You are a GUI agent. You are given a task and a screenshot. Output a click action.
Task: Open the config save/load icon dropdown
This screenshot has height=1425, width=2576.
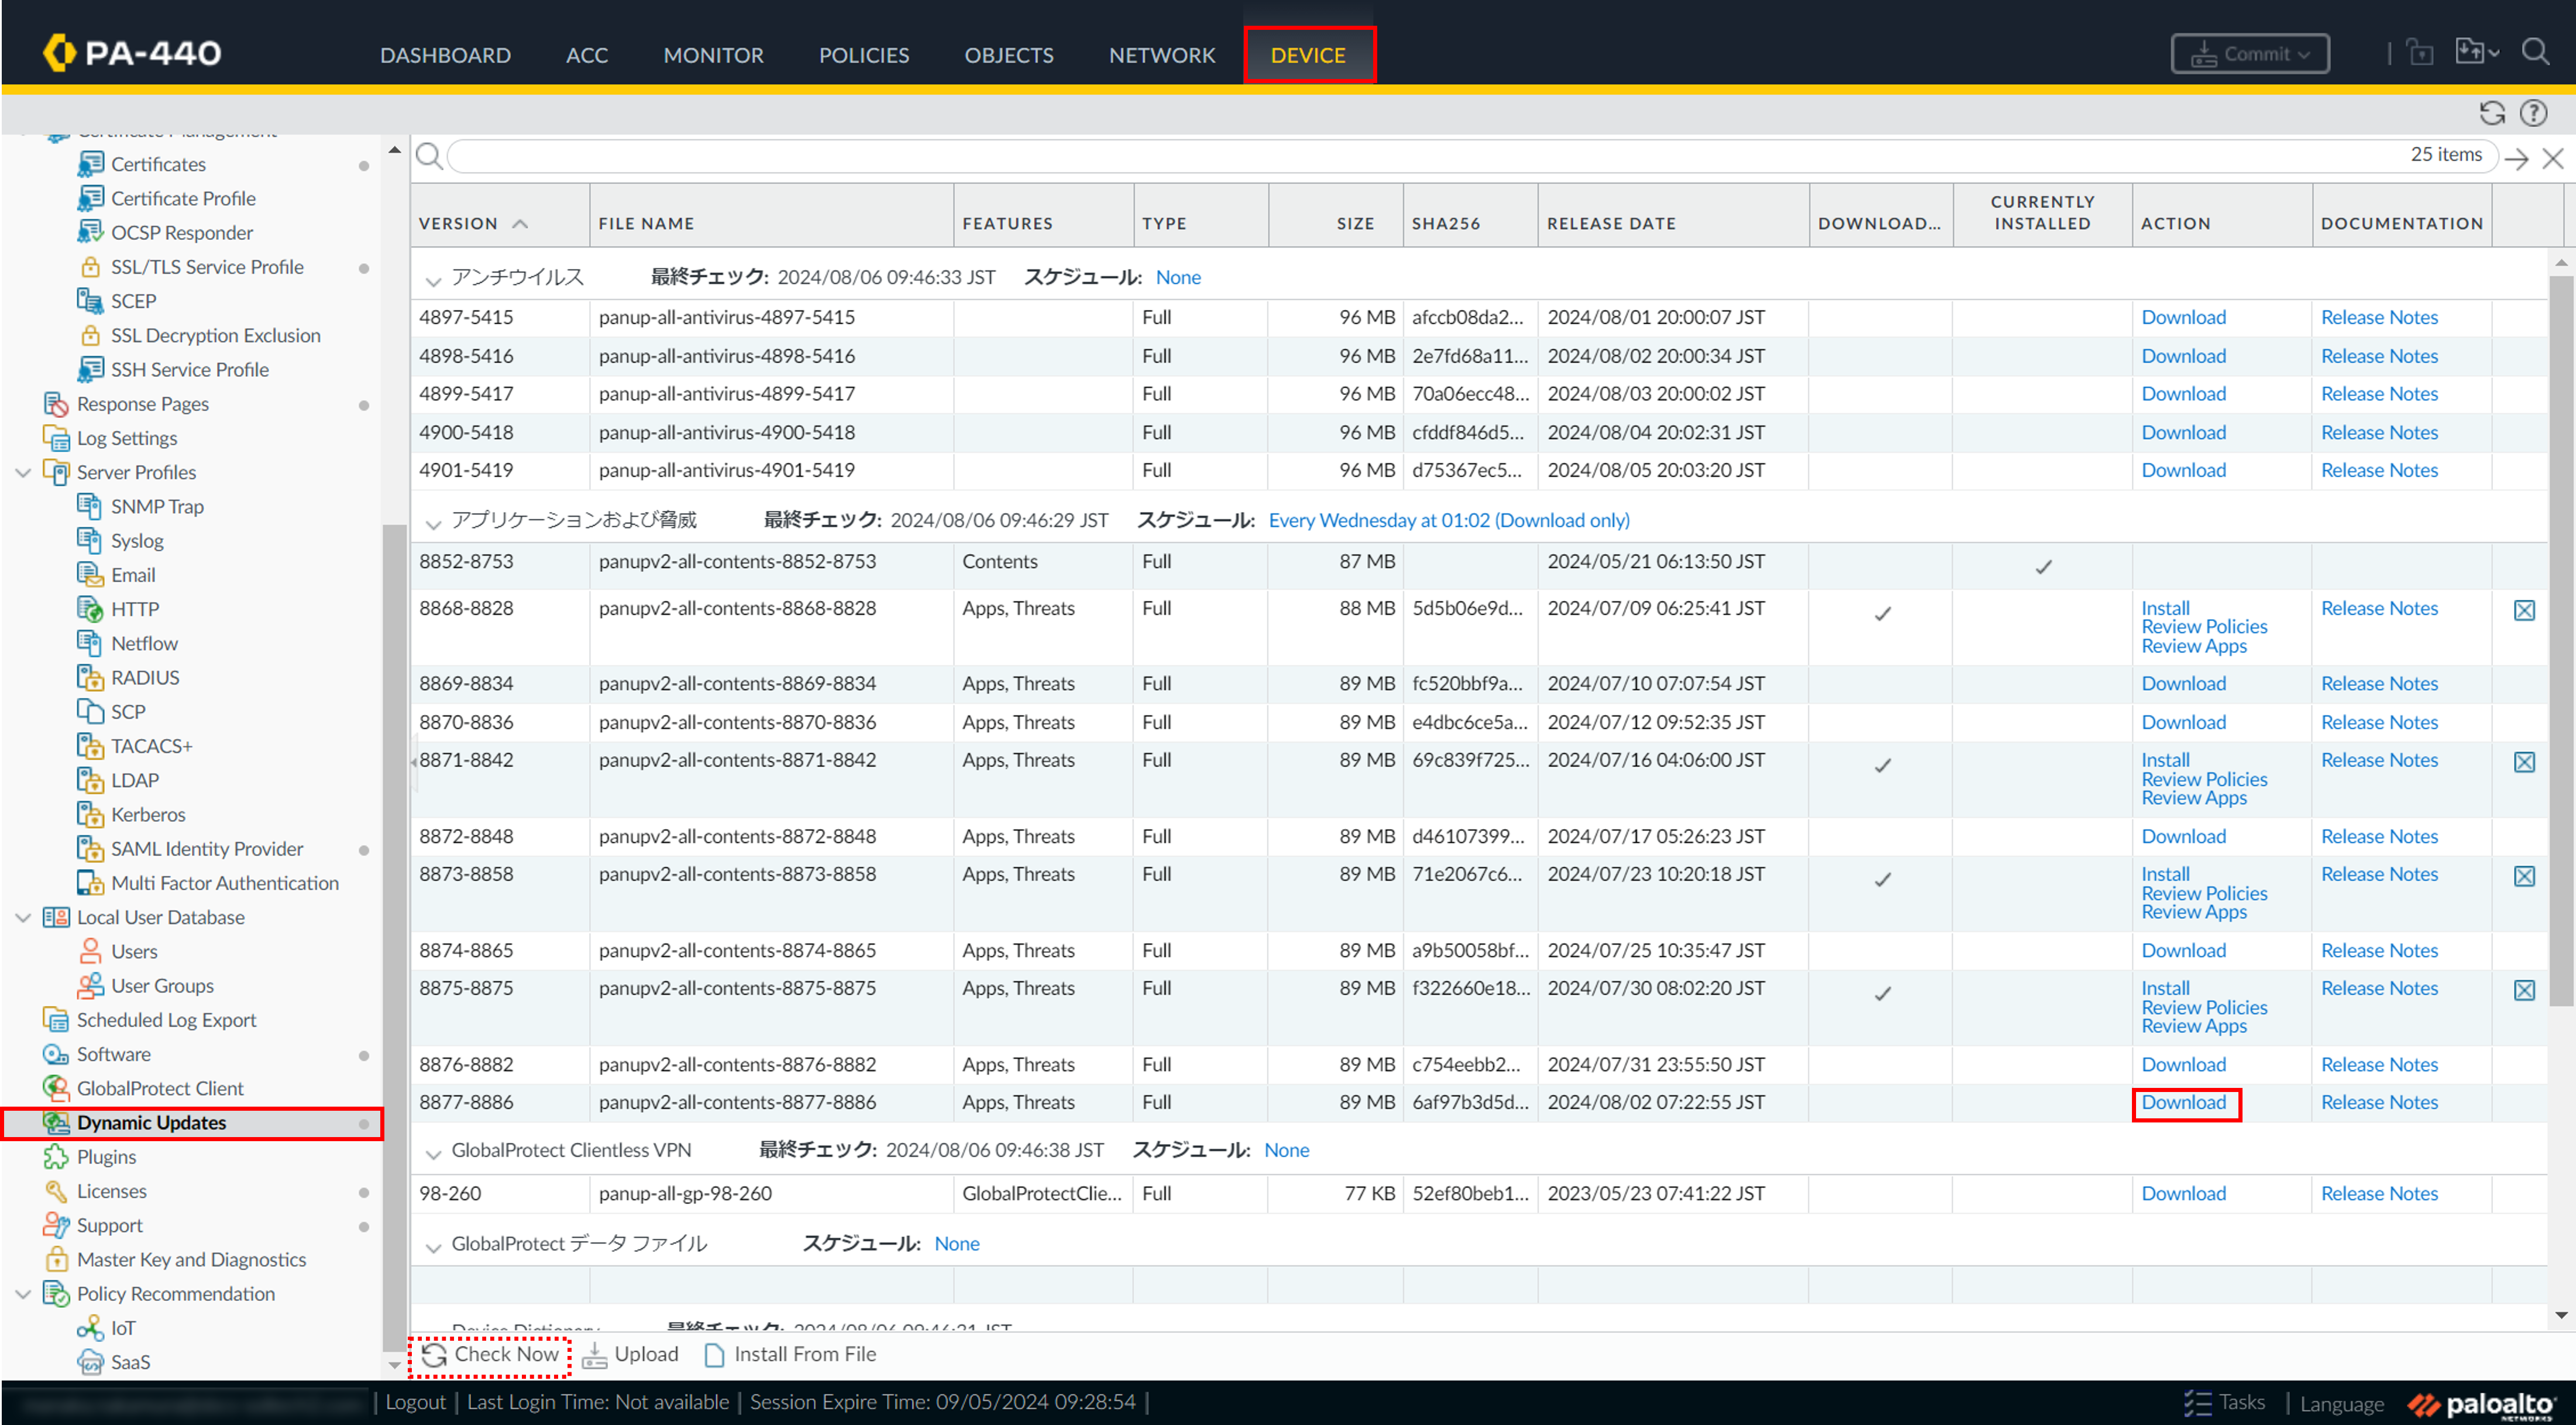[2476, 52]
